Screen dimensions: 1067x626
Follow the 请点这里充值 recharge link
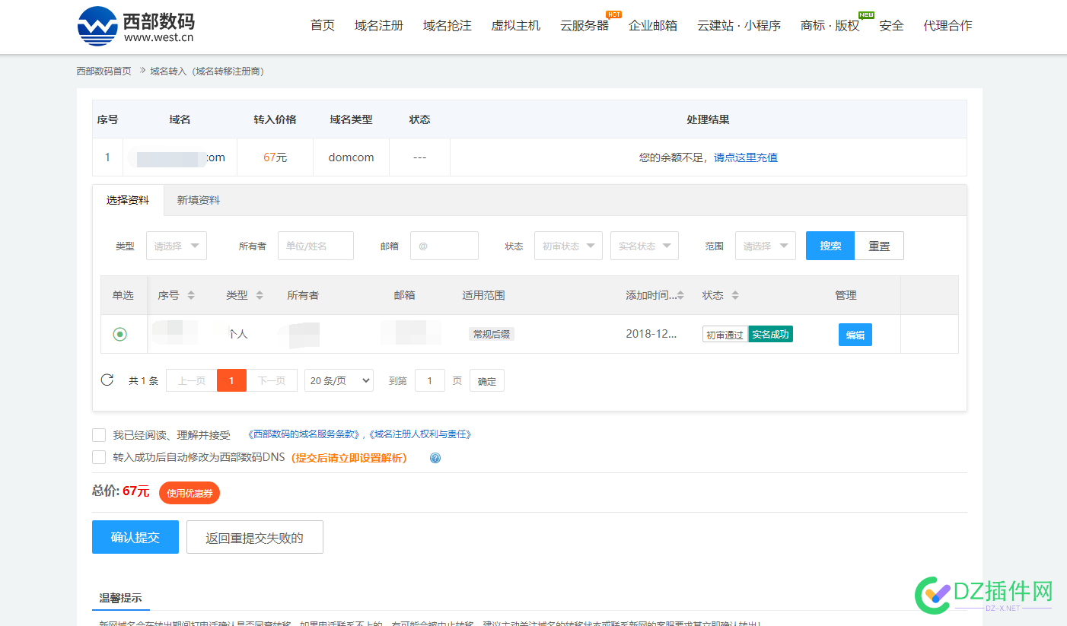(746, 157)
